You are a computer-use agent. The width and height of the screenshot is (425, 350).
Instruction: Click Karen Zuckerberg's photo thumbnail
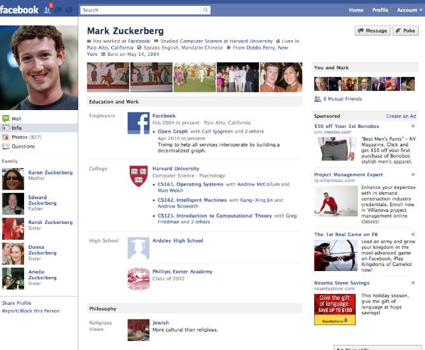[13, 179]
